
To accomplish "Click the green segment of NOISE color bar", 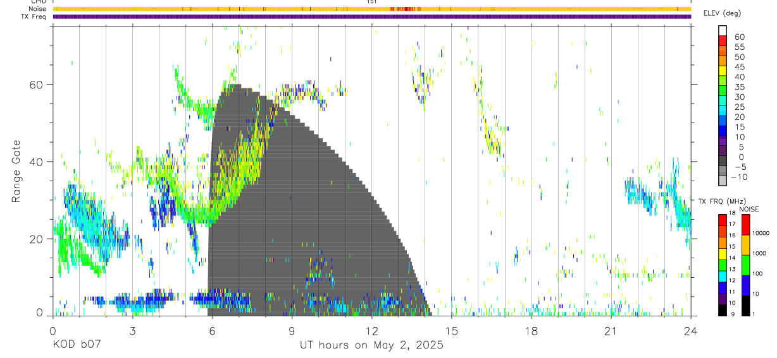I will [745, 265].
